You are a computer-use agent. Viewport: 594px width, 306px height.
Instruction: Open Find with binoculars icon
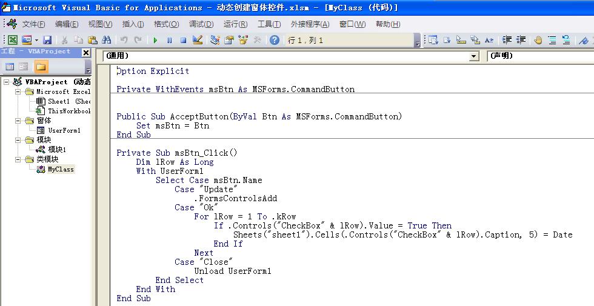(107, 40)
